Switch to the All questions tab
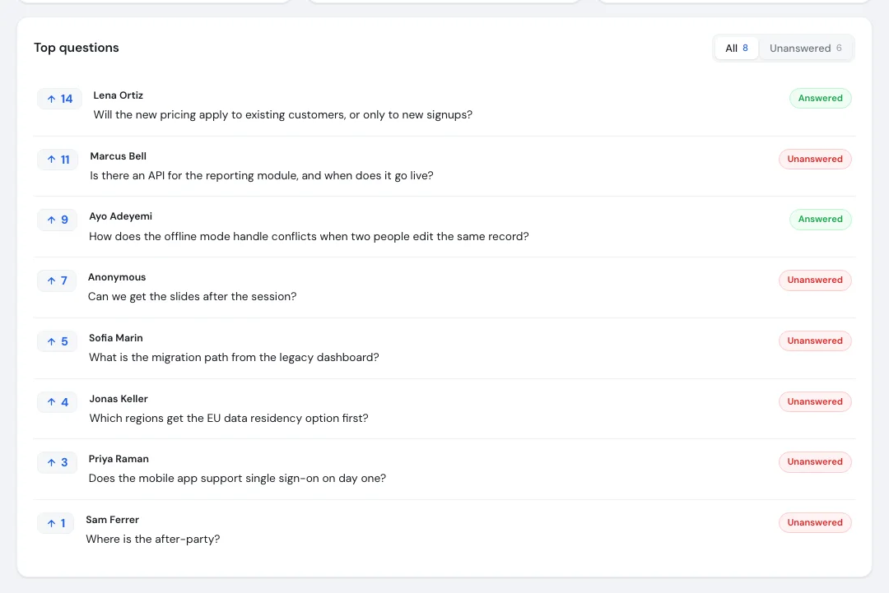 coord(737,49)
